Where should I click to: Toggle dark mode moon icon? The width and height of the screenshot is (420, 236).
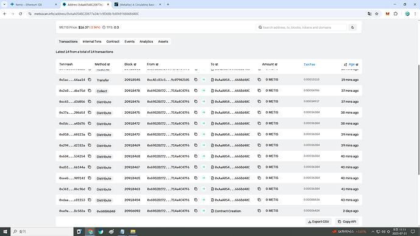(352, 27)
